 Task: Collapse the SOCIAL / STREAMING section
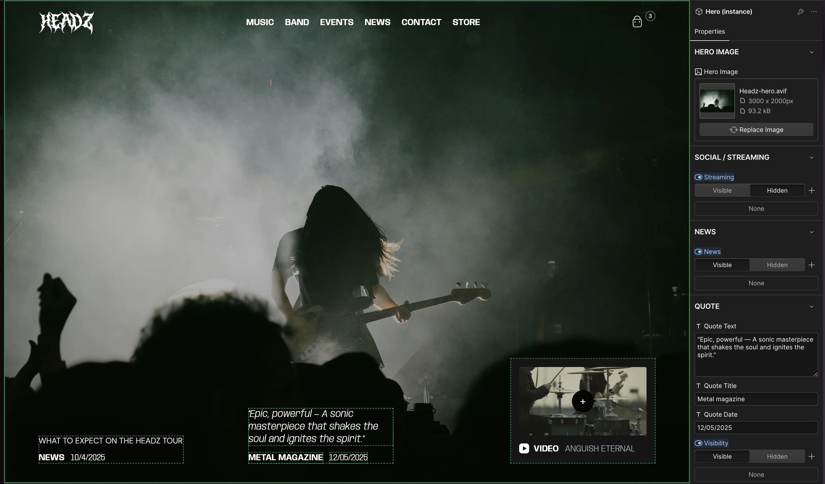point(811,157)
